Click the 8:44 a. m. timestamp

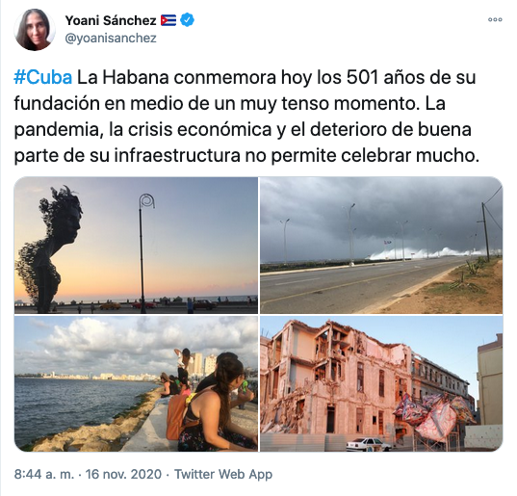coord(44,474)
